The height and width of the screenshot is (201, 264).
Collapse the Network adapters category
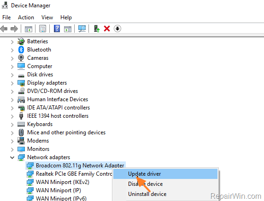pyautogui.click(x=12, y=157)
